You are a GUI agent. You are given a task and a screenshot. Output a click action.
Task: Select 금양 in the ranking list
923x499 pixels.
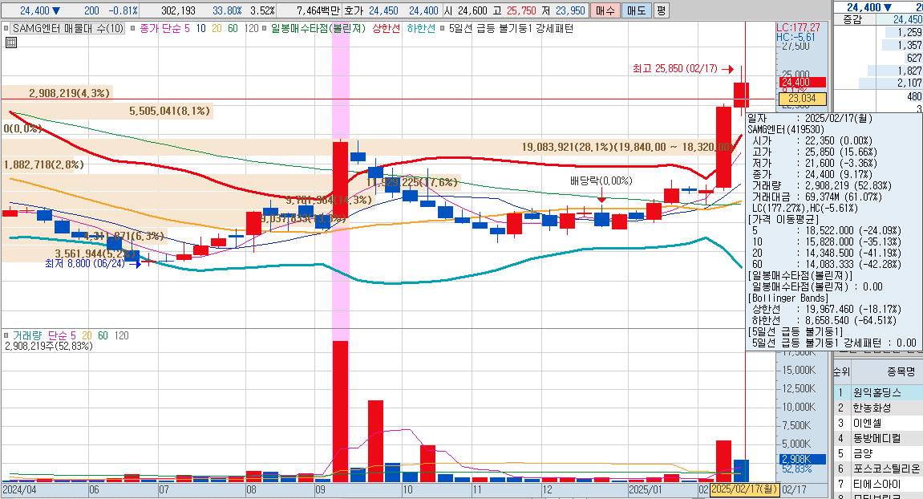pos(862,453)
